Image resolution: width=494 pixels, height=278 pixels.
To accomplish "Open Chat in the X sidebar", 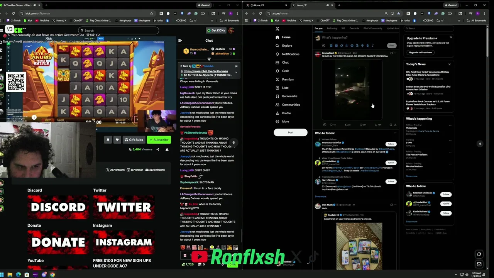I will 282,63.
